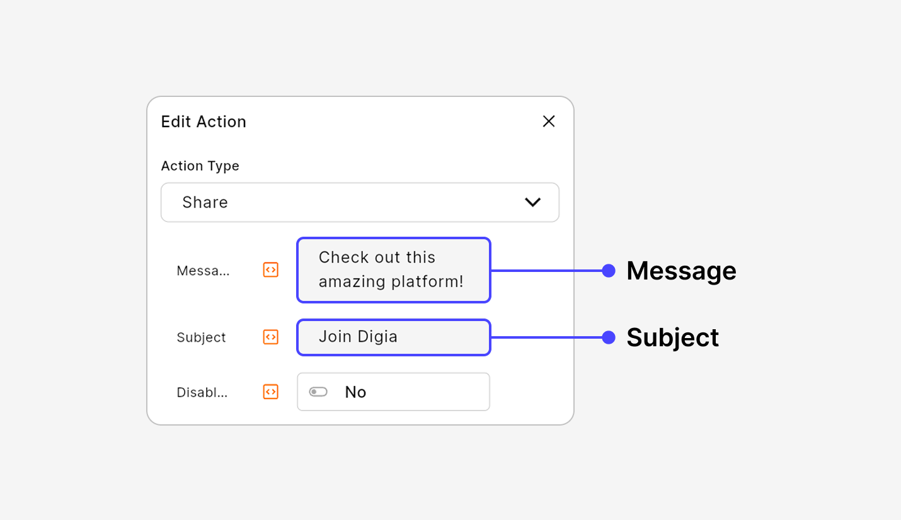Click the blue dot beside Subject annotation

[608, 337]
